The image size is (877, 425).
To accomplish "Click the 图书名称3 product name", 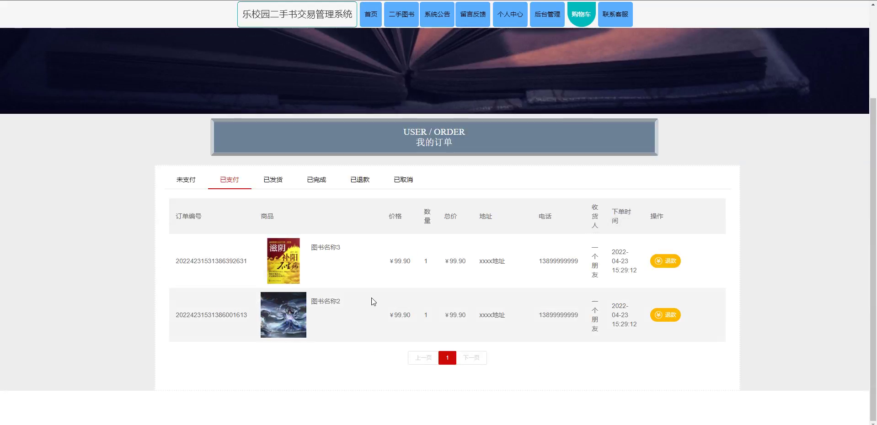I will pyautogui.click(x=326, y=247).
